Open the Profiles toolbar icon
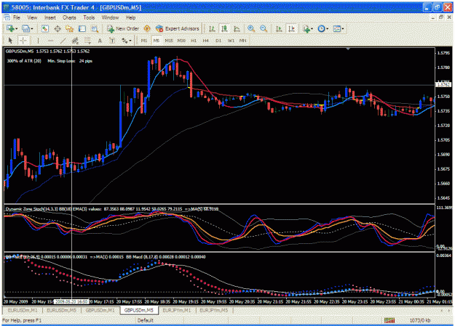 pos(26,28)
